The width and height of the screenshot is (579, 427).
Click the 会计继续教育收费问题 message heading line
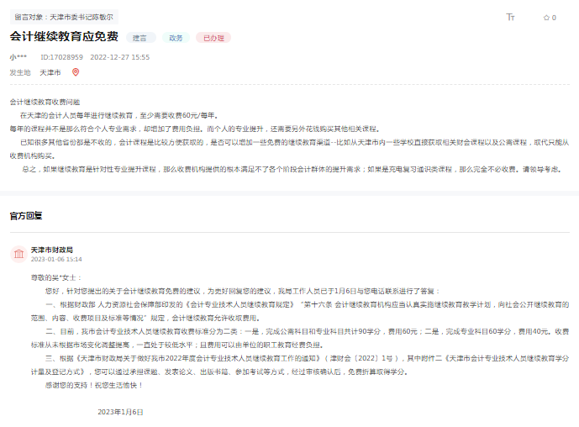(x=45, y=101)
